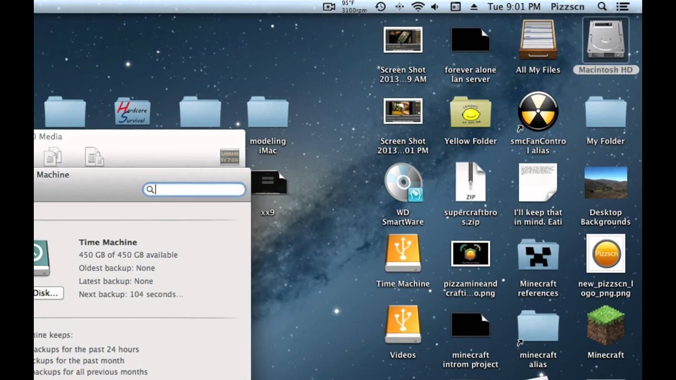Click Resize Image icon in Disk Utility toolbar
Screen dimensions: 676x380
(95, 157)
